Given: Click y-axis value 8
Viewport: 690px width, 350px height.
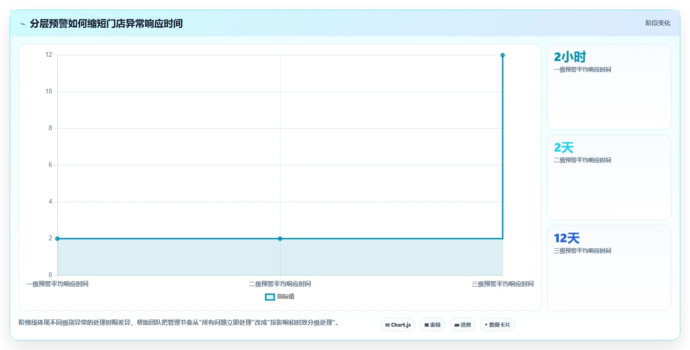Looking at the screenshot, I should [50, 128].
